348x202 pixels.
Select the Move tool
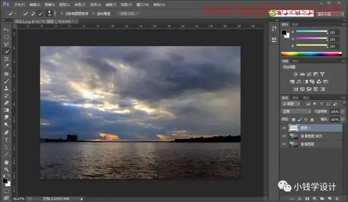(x=6, y=30)
